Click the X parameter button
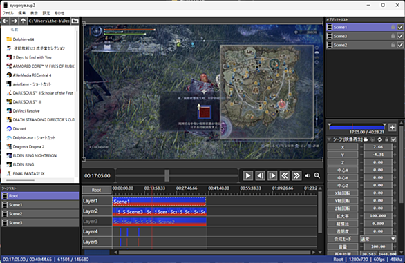405x263 pixels. tap(343, 147)
